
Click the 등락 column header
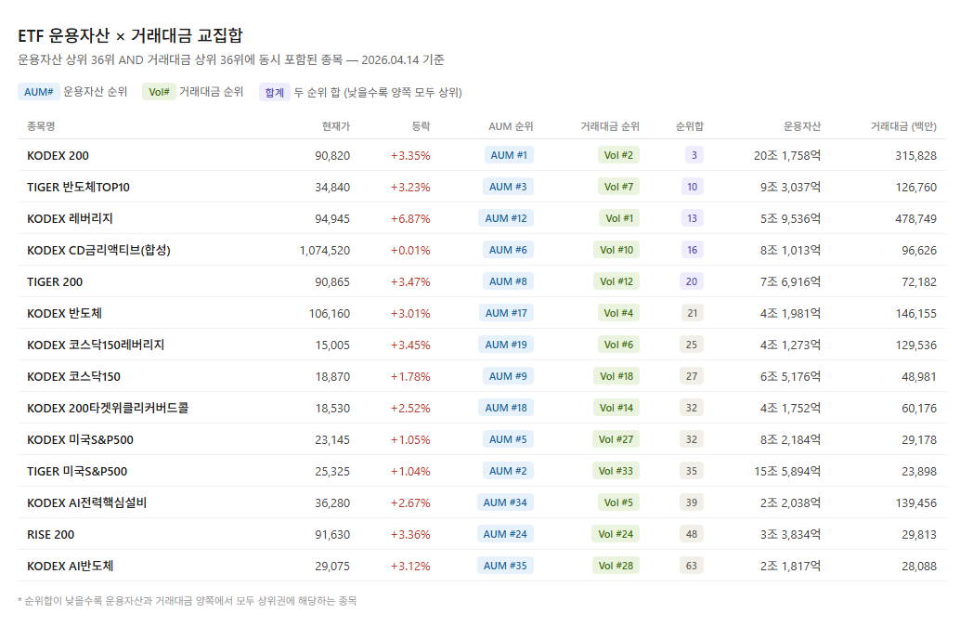420,126
